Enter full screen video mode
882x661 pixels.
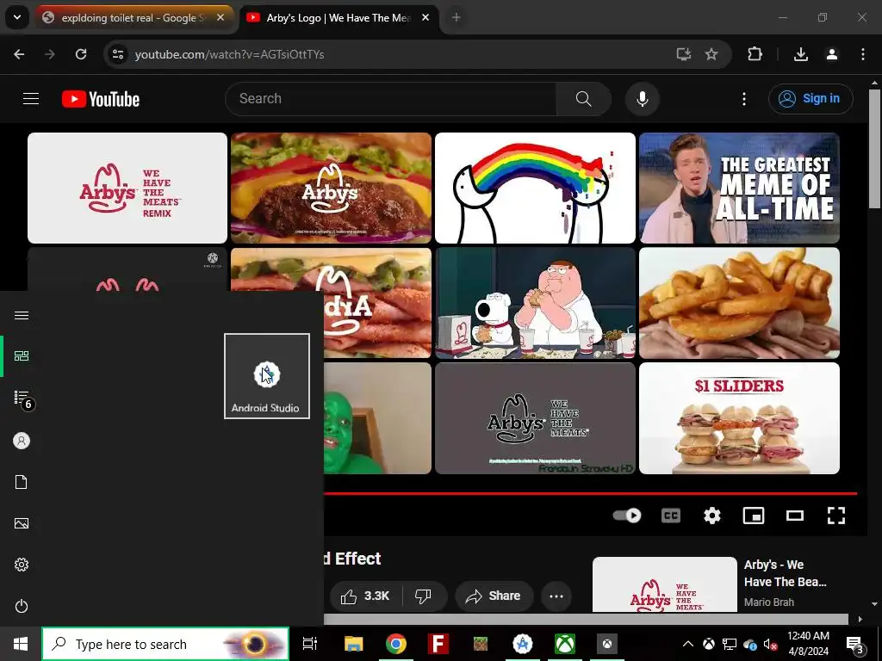835,516
